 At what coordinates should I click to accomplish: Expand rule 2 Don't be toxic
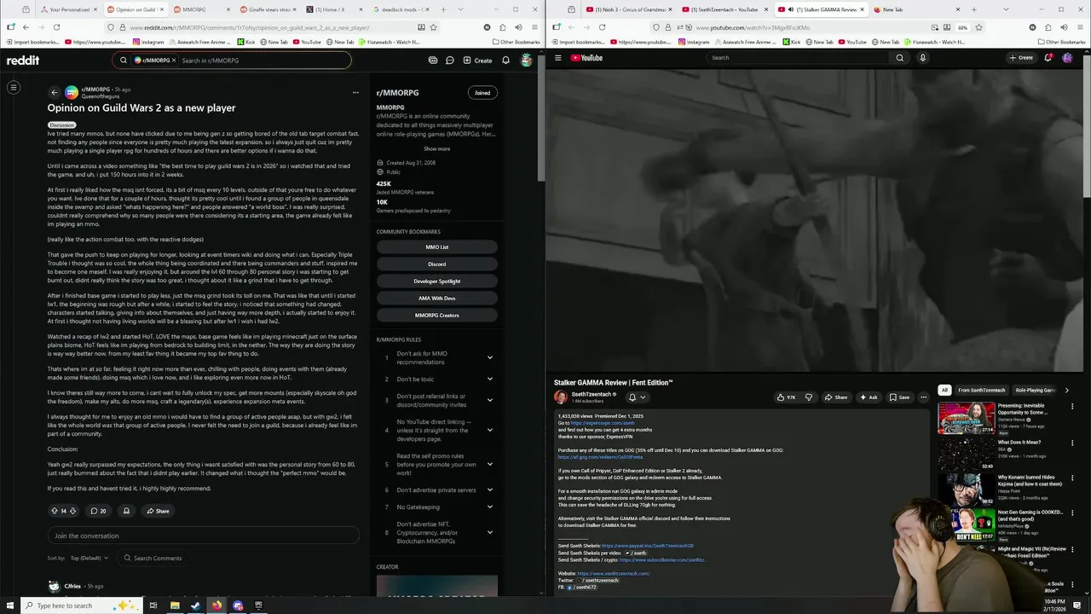(489, 379)
